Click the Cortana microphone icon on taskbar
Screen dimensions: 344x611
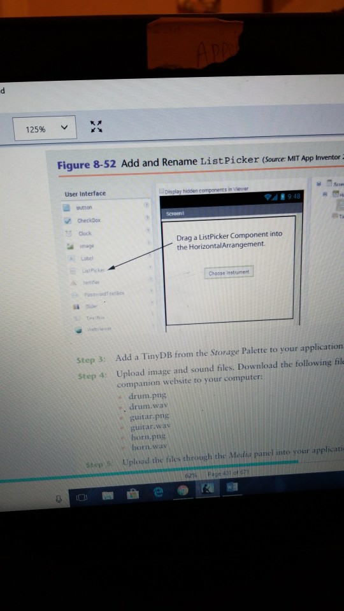tap(59, 498)
